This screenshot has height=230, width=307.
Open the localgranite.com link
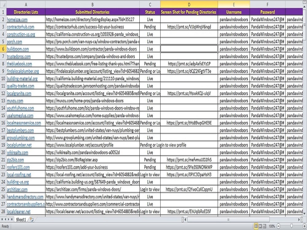[19, 93]
